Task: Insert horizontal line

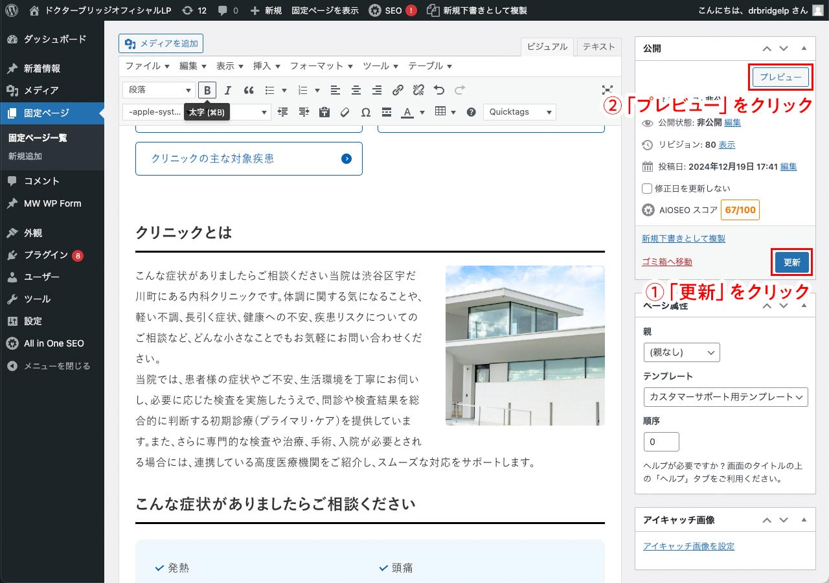Action: (387, 112)
